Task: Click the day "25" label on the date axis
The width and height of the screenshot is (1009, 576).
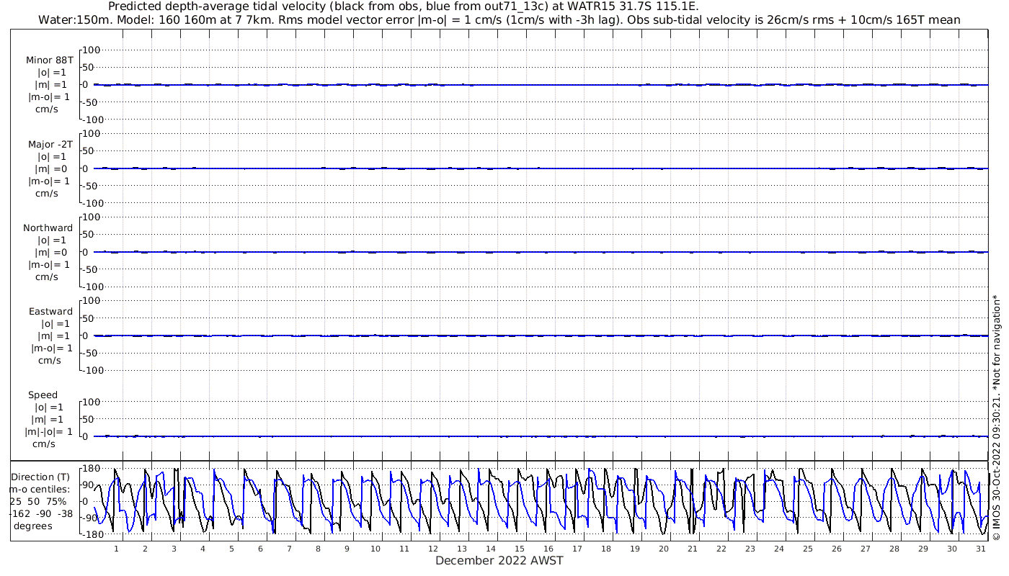Action: click(808, 549)
